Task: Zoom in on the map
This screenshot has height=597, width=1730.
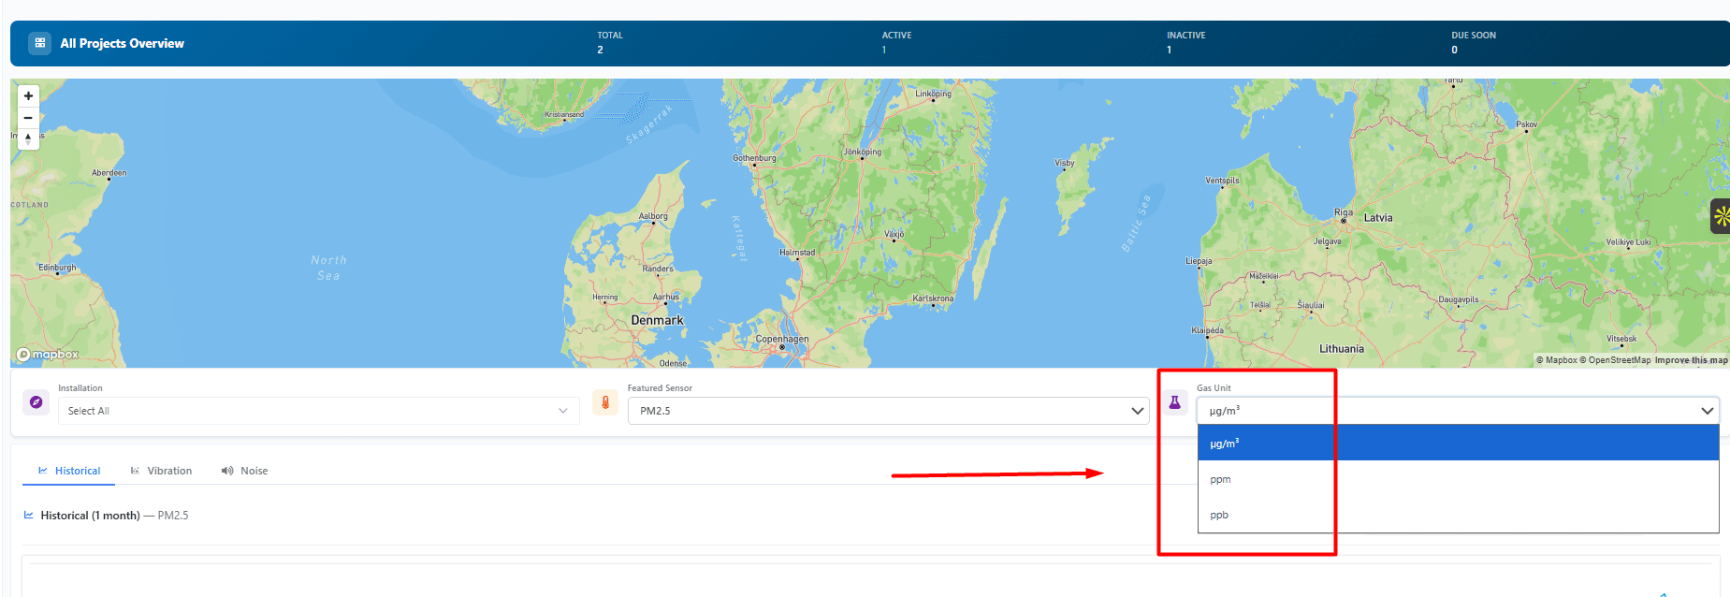Action: click(28, 95)
